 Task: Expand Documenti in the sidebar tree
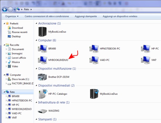tap(6, 49)
